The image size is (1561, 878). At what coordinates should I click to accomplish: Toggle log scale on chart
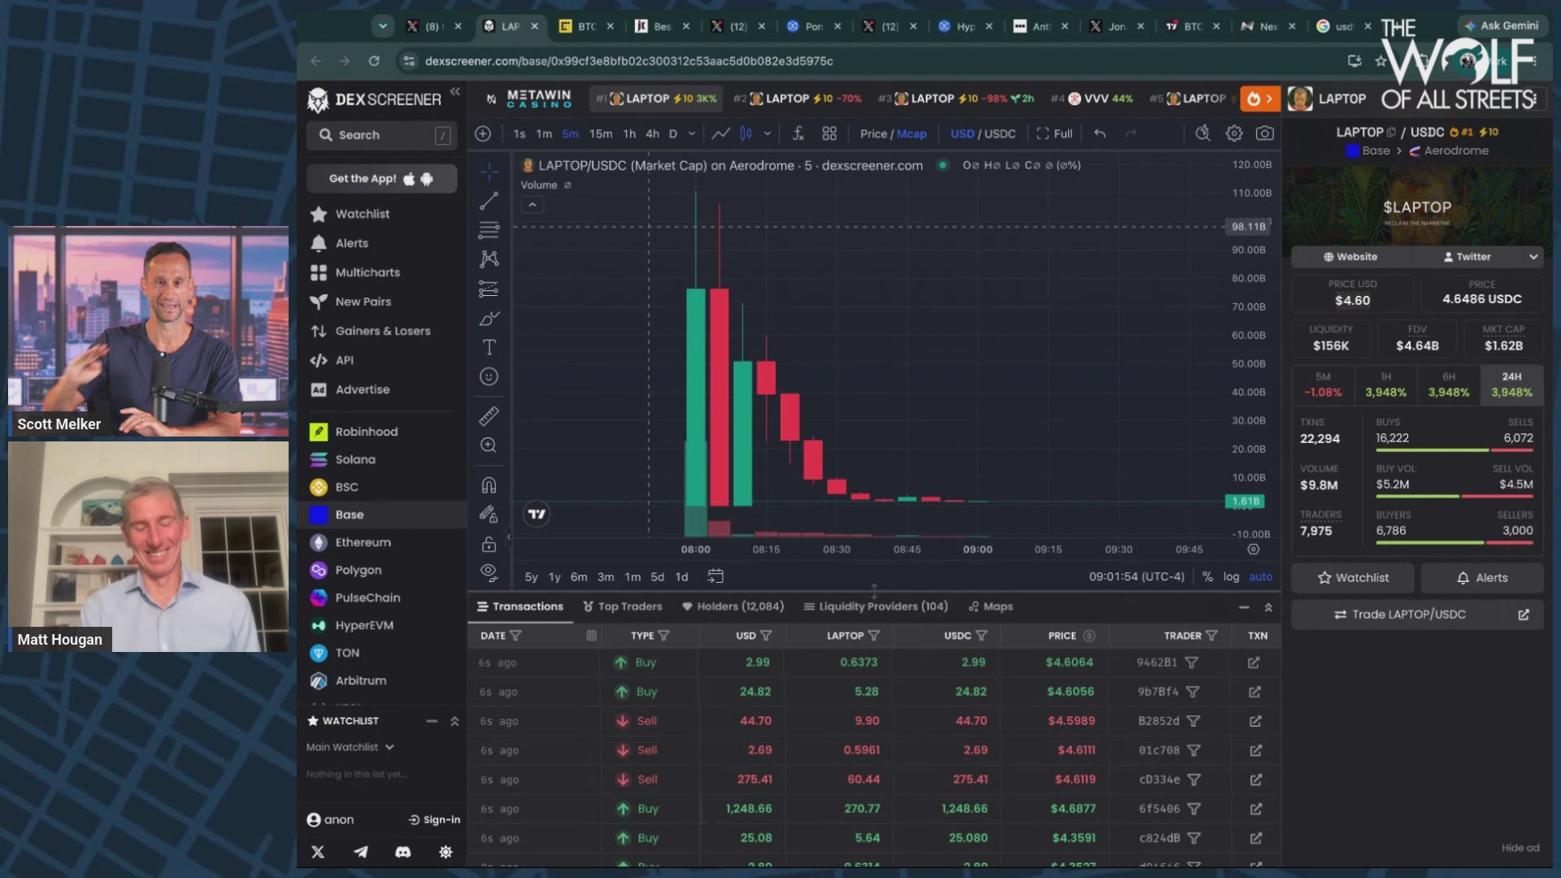pos(1231,576)
